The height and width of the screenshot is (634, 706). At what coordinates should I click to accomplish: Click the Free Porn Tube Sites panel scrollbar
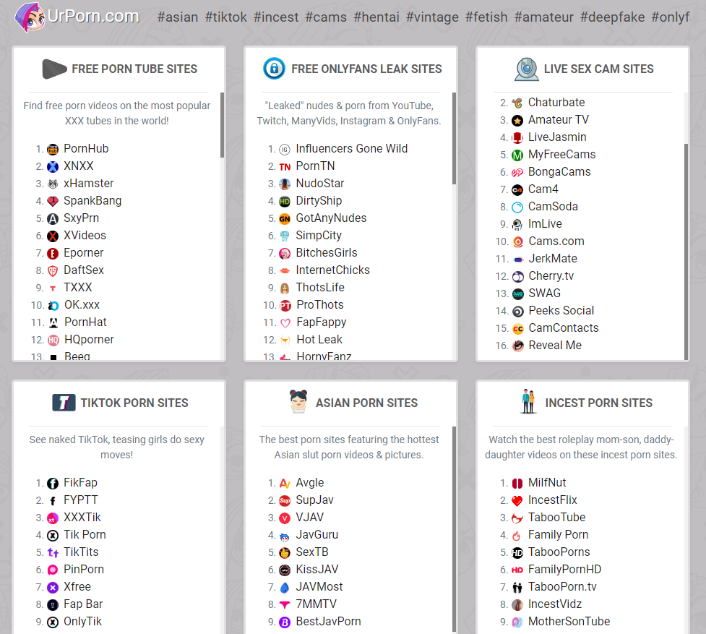point(222,125)
